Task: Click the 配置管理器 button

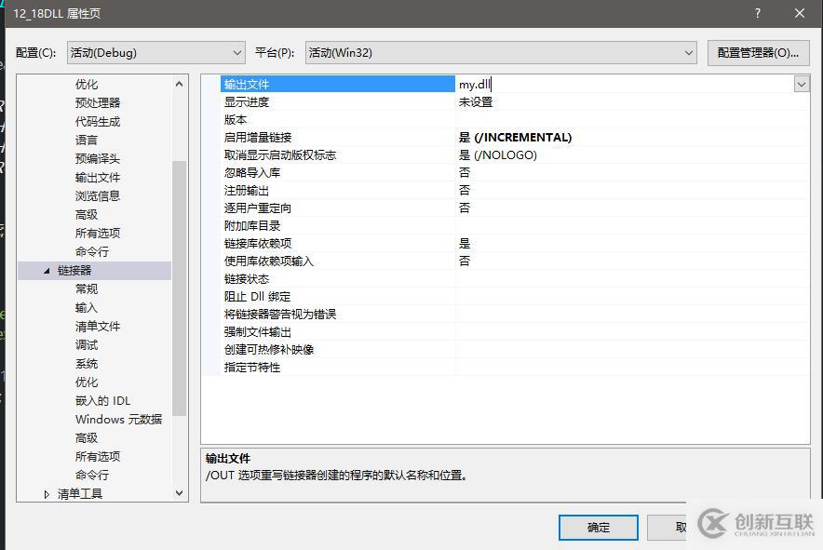Action: point(758,53)
